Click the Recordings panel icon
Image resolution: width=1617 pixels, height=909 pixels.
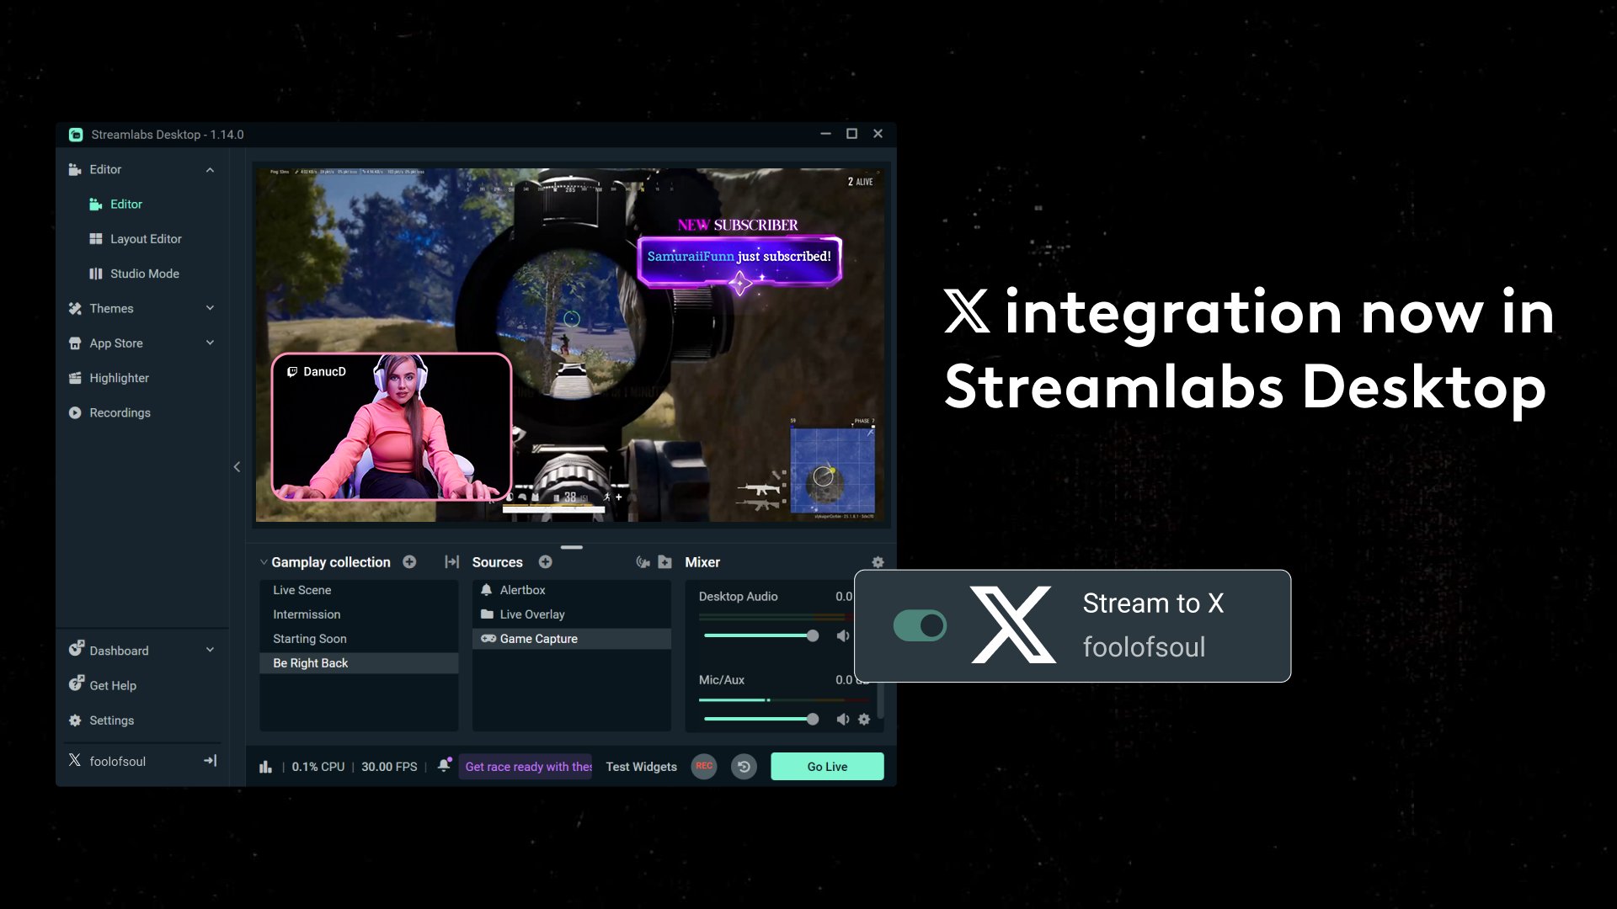(x=74, y=412)
